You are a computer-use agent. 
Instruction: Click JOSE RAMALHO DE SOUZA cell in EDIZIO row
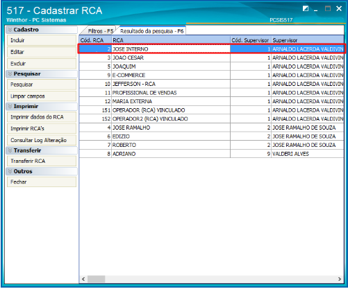tap(308, 137)
